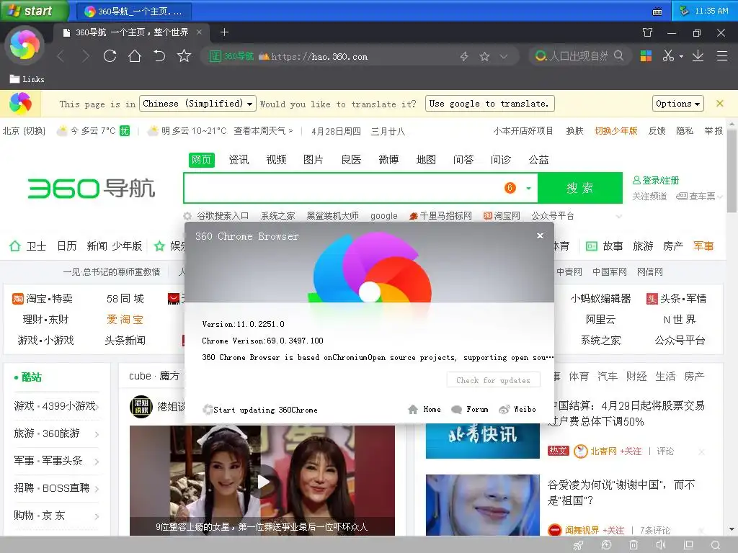
Task: Select the 图片 search tab
Action: tap(314, 160)
